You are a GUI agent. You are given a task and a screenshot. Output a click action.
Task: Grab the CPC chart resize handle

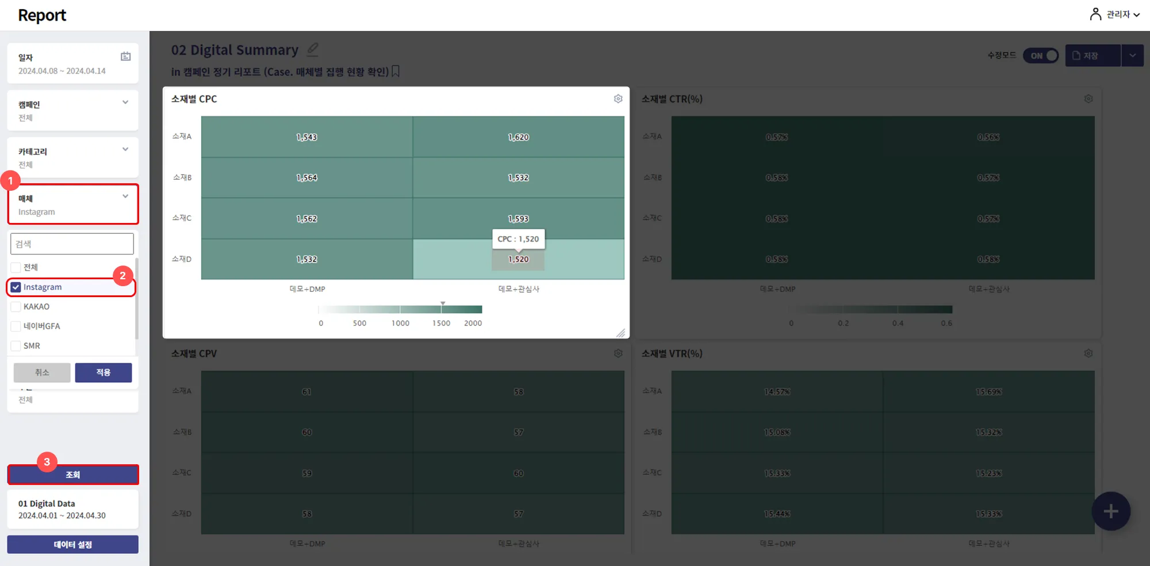point(621,333)
